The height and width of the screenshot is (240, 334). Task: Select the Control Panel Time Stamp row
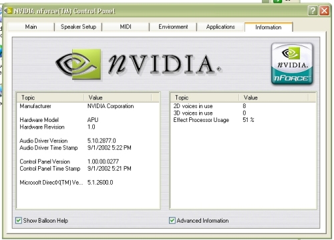tap(88, 169)
